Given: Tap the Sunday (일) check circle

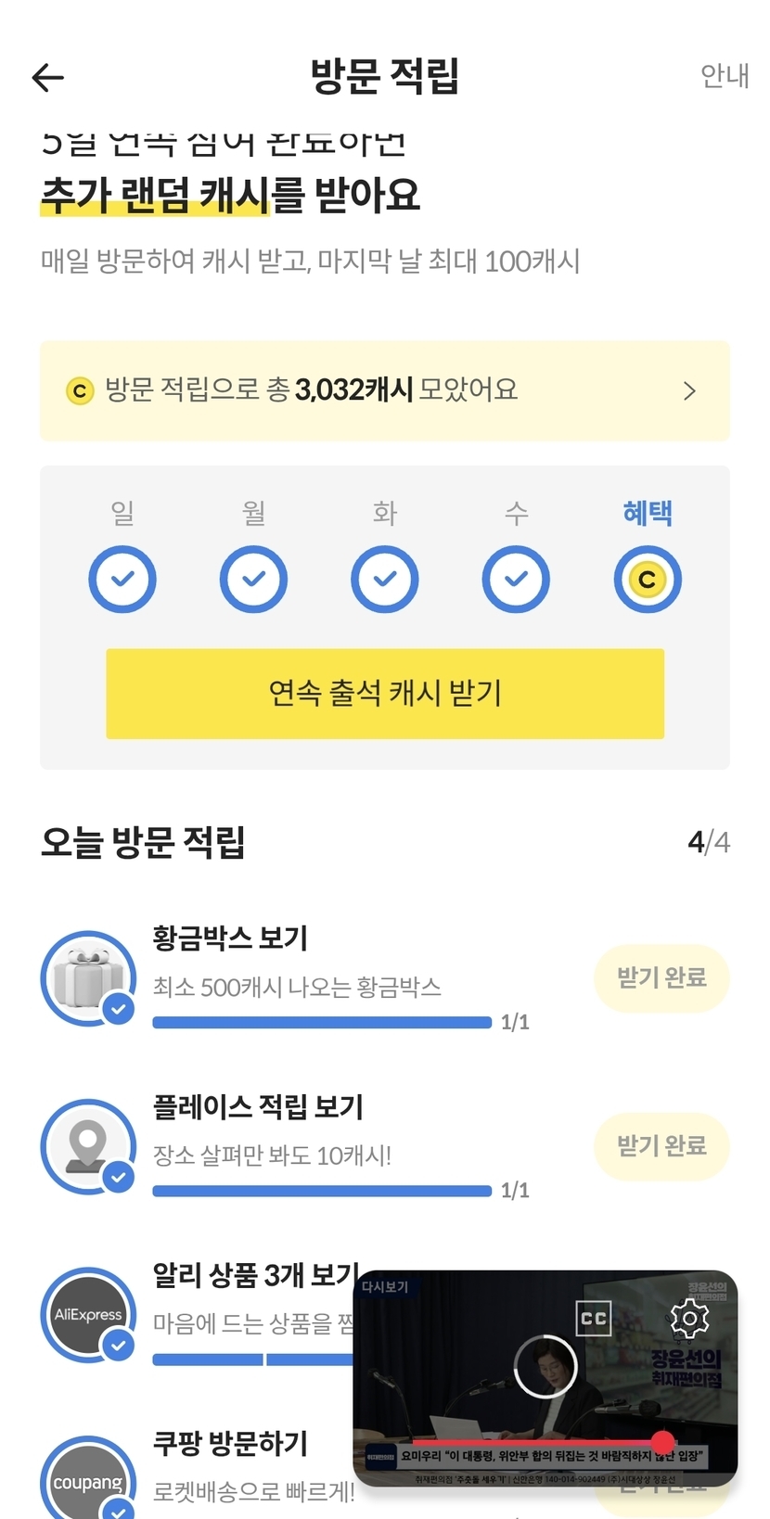Looking at the screenshot, I should 122,580.
